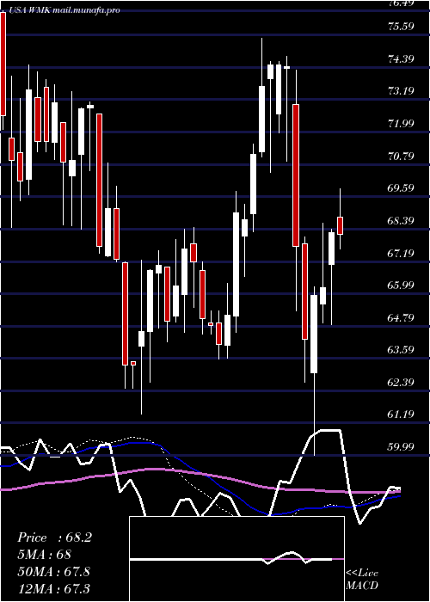Click the 69.59 price axis label
The width and height of the screenshot is (430, 602).
[x=402, y=187]
